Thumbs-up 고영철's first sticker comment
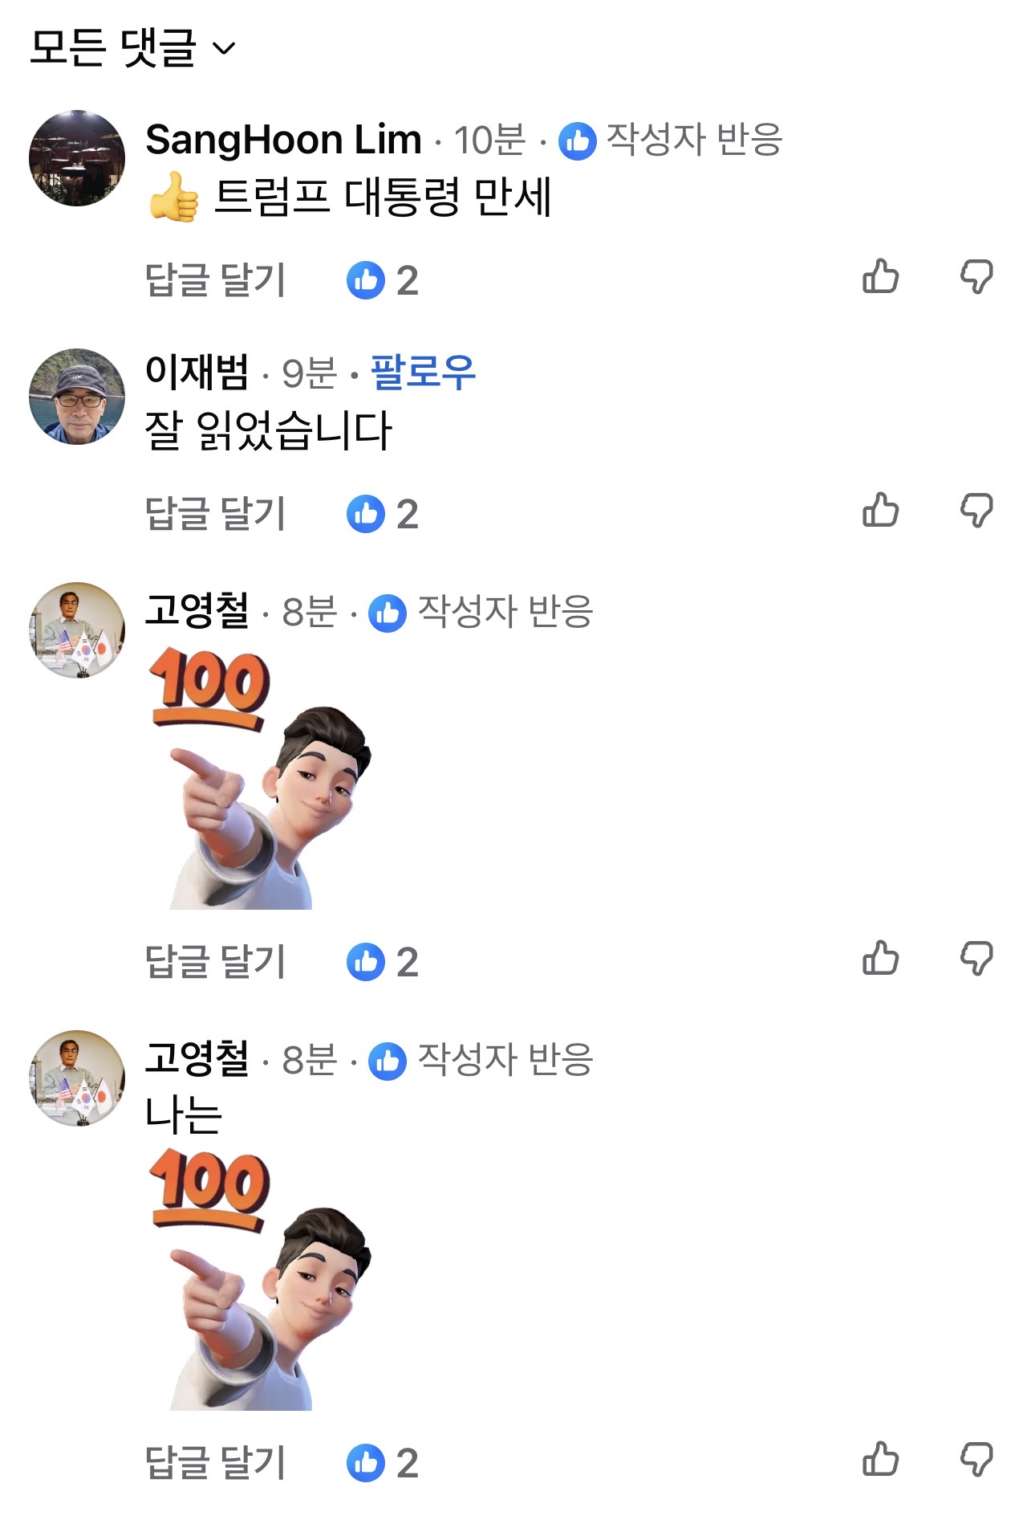This screenshot has height=1524, width=1035. (881, 959)
